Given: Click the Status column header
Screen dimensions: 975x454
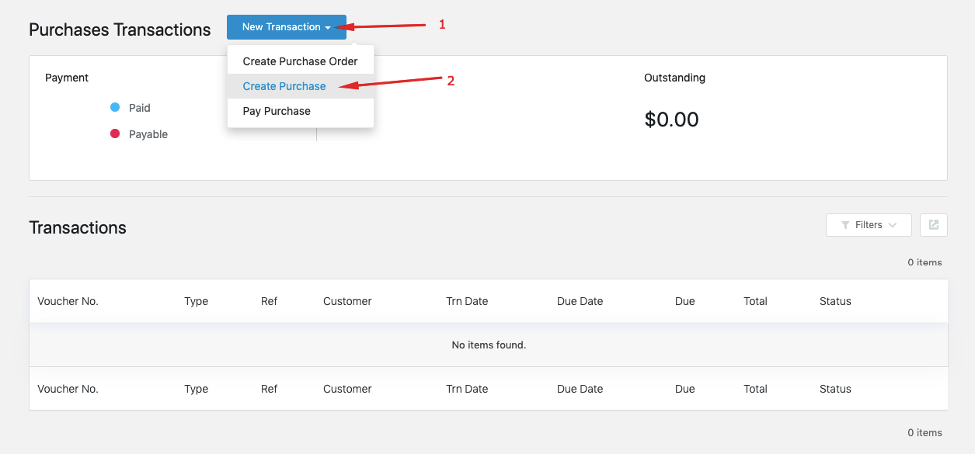Looking at the screenshot, I should click(835, 301).
